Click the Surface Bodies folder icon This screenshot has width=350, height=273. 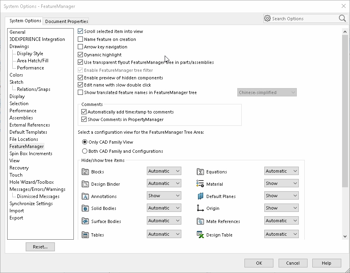85,221
